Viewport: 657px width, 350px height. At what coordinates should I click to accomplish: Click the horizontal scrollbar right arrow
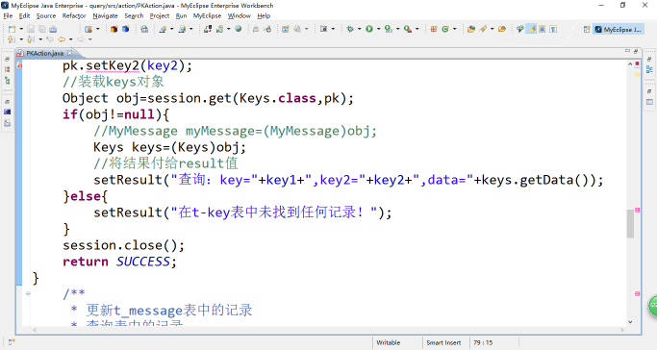pyautogui.click(x=622, y=330)
